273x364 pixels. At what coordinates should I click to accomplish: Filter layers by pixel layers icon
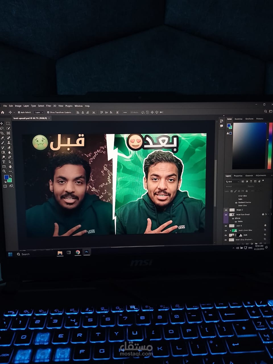pos(243,181)
